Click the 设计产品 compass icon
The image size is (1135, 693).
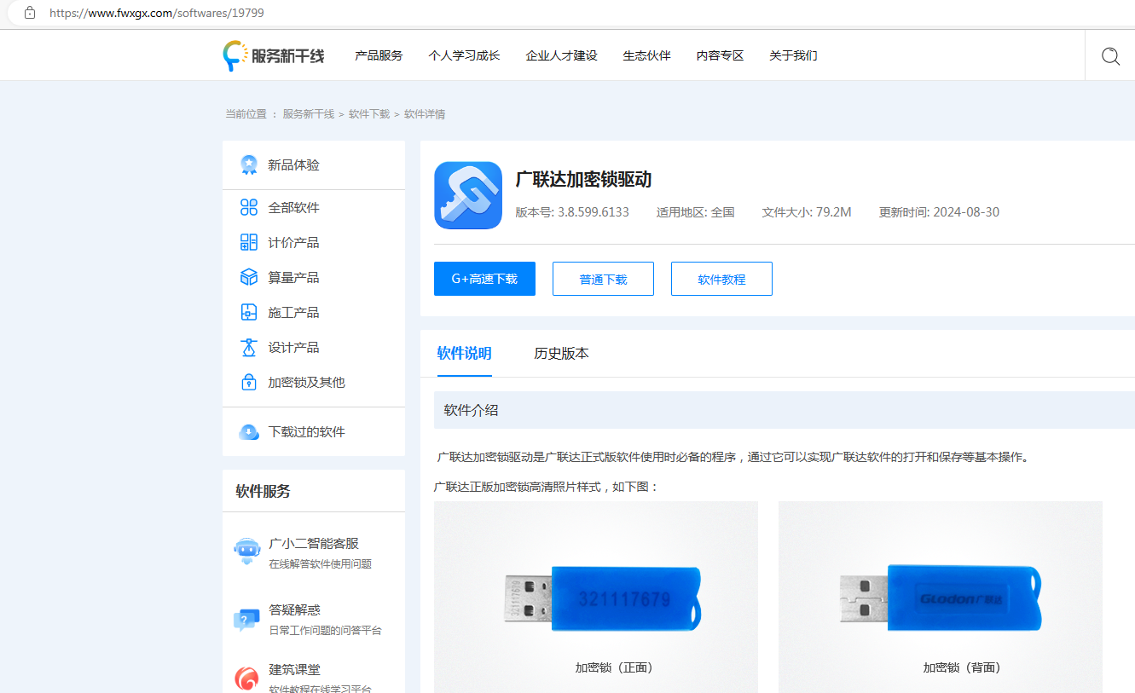pyautogui.click(x=249, y=347)
